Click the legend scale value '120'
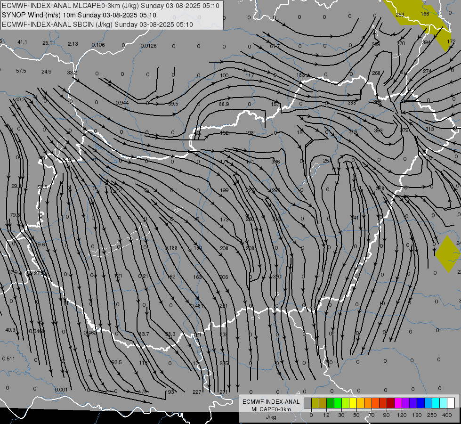This screenshot has width=461, height=424. click(x=402, y=415)
